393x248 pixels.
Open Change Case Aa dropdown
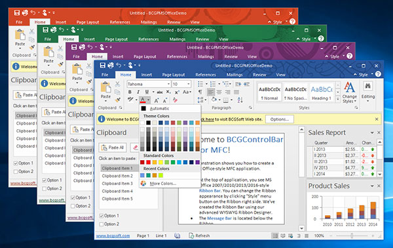187,92
